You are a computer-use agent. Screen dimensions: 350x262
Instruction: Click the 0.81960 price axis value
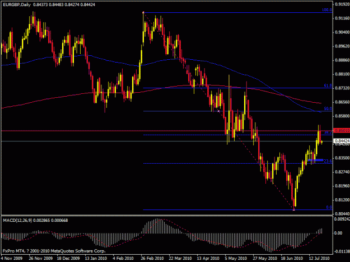[342, 186]
